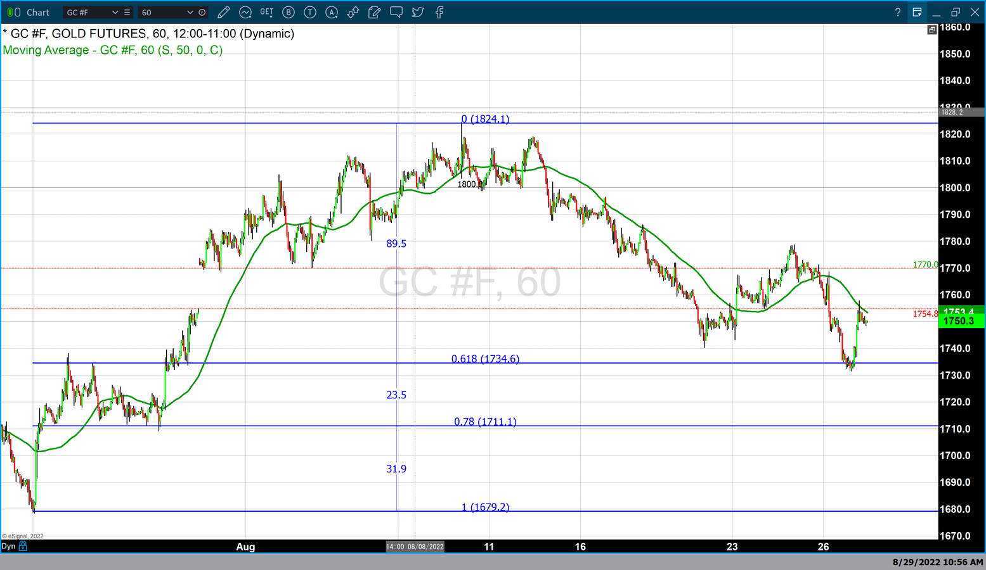Select the pencil drawing tool
Screen dimensions: 986x570
(223, 12)
